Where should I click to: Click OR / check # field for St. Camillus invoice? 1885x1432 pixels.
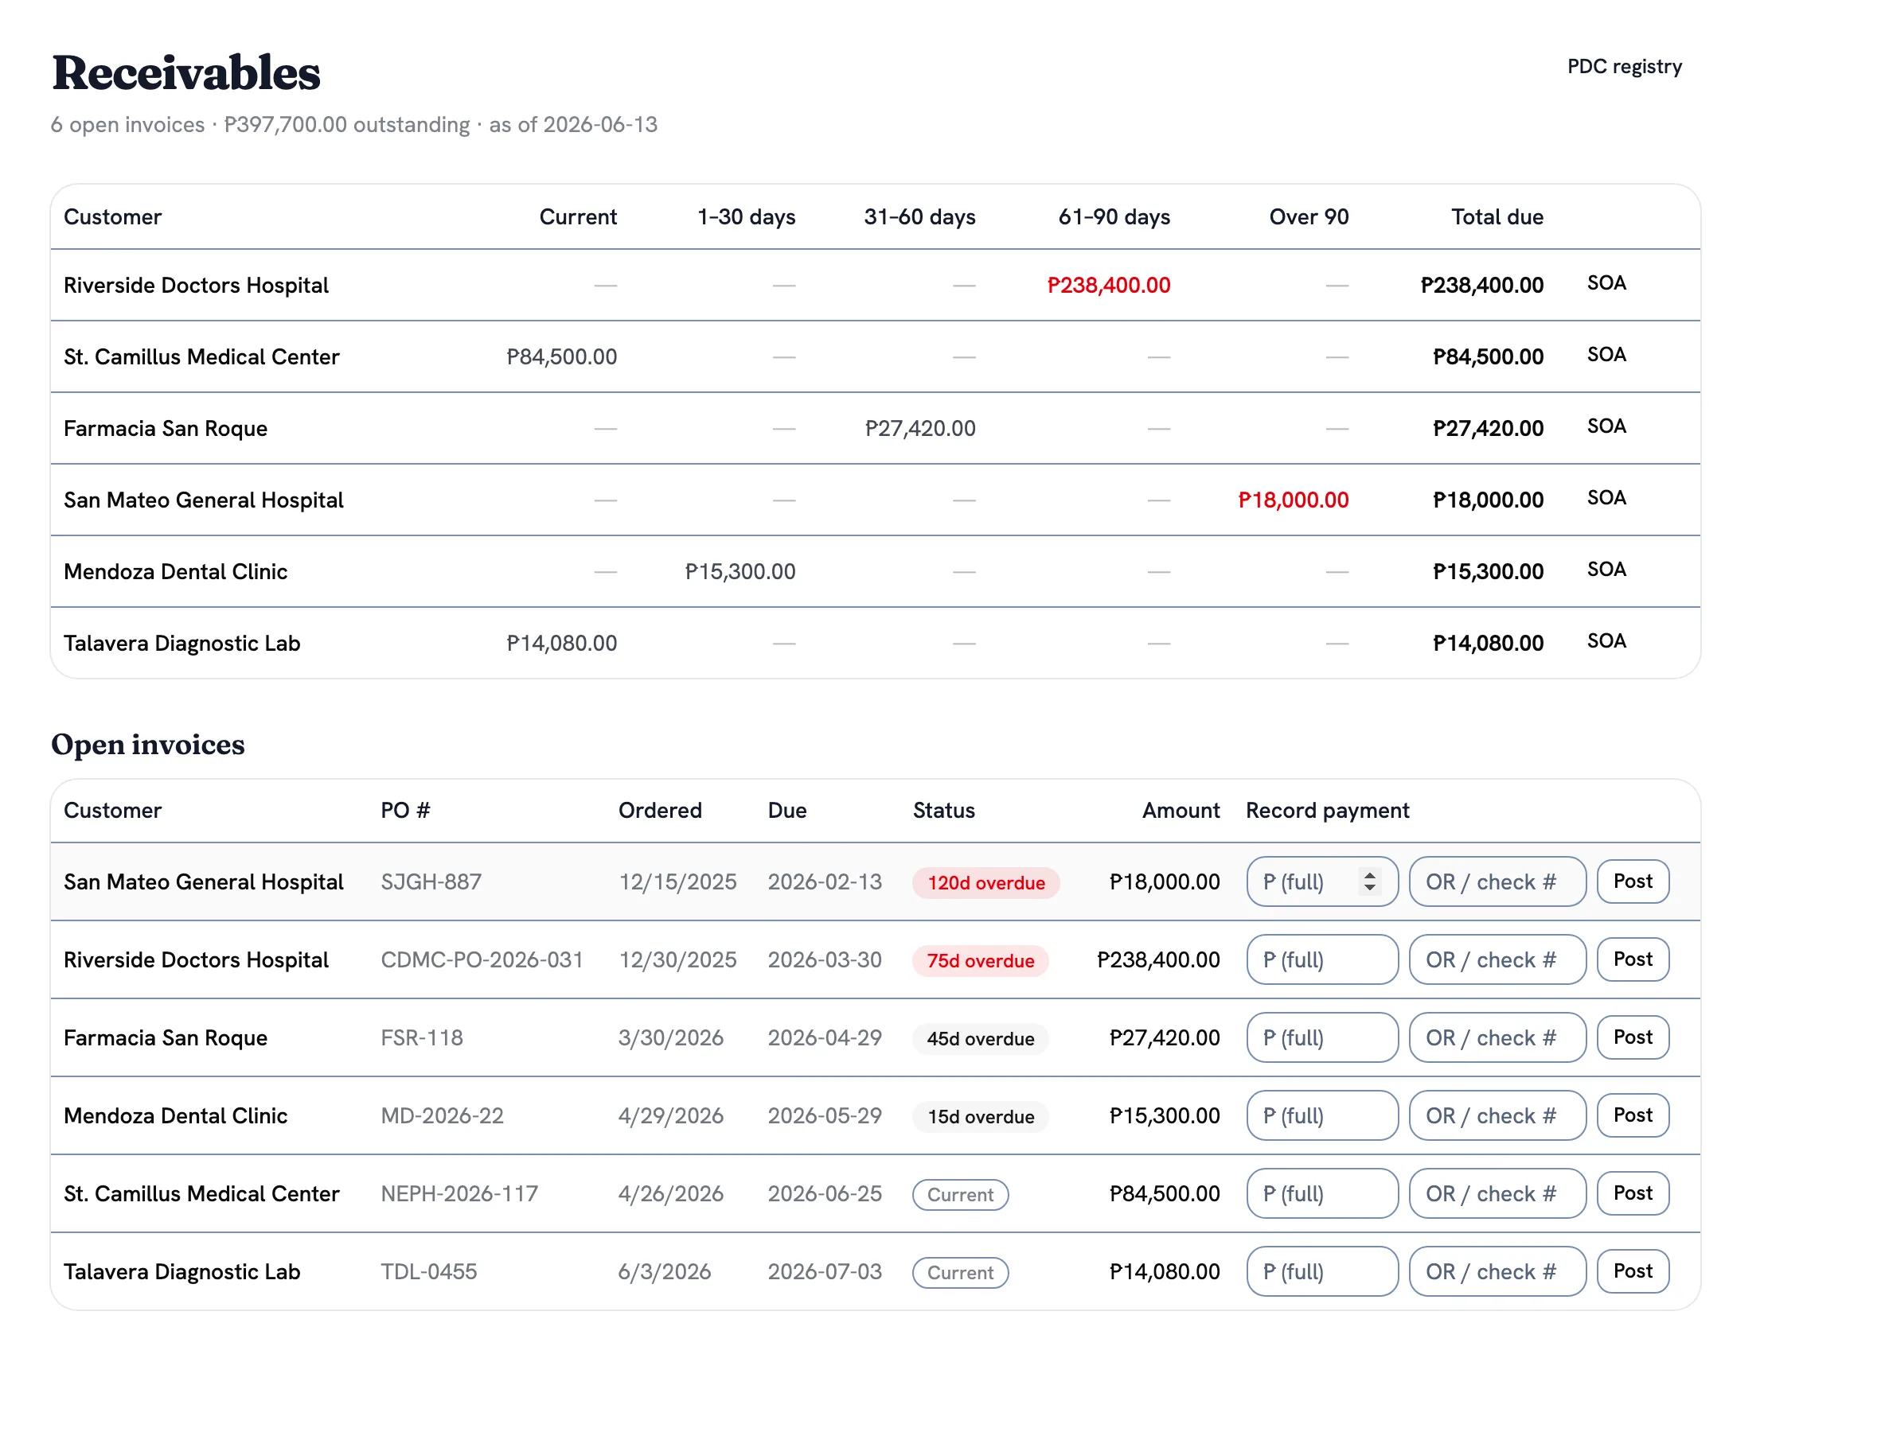pos(1497,1193)
